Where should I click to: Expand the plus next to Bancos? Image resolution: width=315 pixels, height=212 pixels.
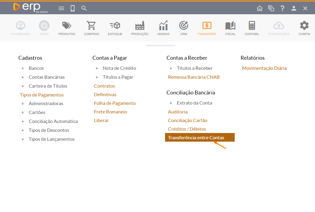[23, 68]
